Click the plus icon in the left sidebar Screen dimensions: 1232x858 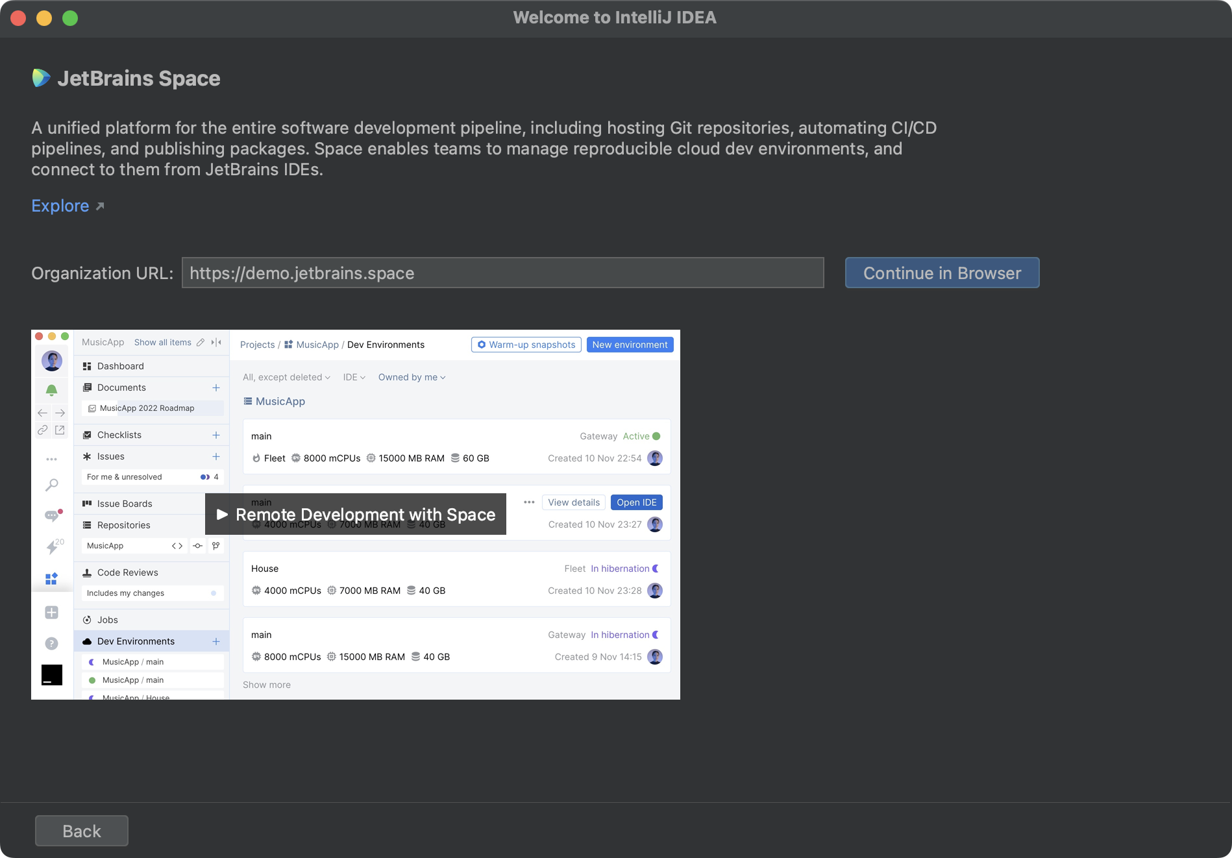pos(52,612)
